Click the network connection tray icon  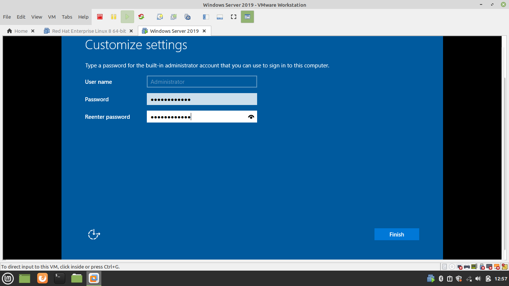[469, 279]
